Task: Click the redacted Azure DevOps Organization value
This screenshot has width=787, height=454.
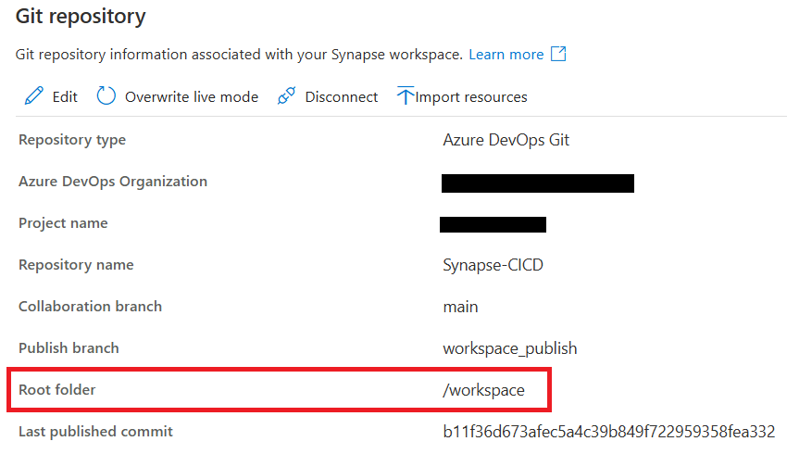Action: pos(537,183)
